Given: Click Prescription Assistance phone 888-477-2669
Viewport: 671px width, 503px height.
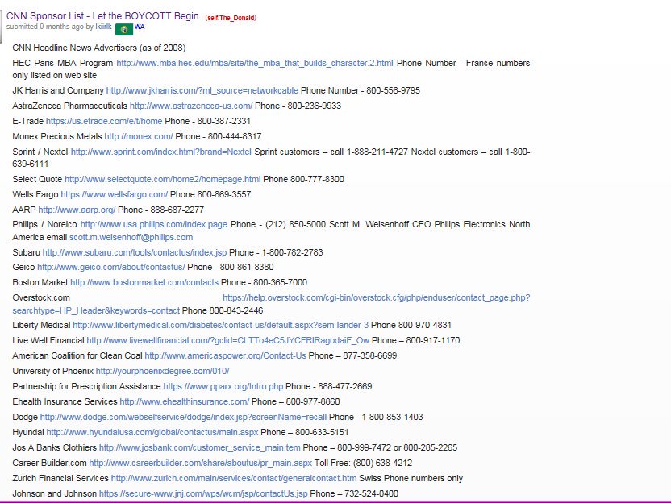Looking at the screenshot, I should pos(345,387).
